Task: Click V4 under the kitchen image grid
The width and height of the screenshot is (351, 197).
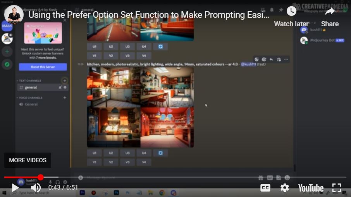Action: point(144,162)
